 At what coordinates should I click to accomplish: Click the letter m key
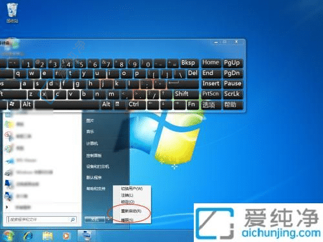pyautogui.click(x=113, y=94)
